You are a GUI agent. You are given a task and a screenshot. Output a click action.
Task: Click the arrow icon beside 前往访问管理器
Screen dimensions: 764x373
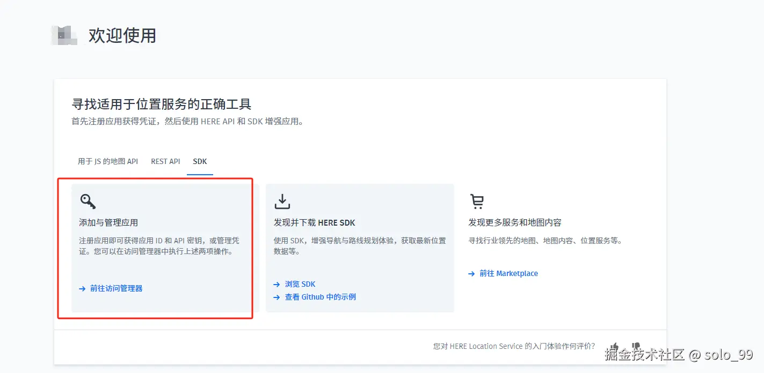(x=82, y=288)
